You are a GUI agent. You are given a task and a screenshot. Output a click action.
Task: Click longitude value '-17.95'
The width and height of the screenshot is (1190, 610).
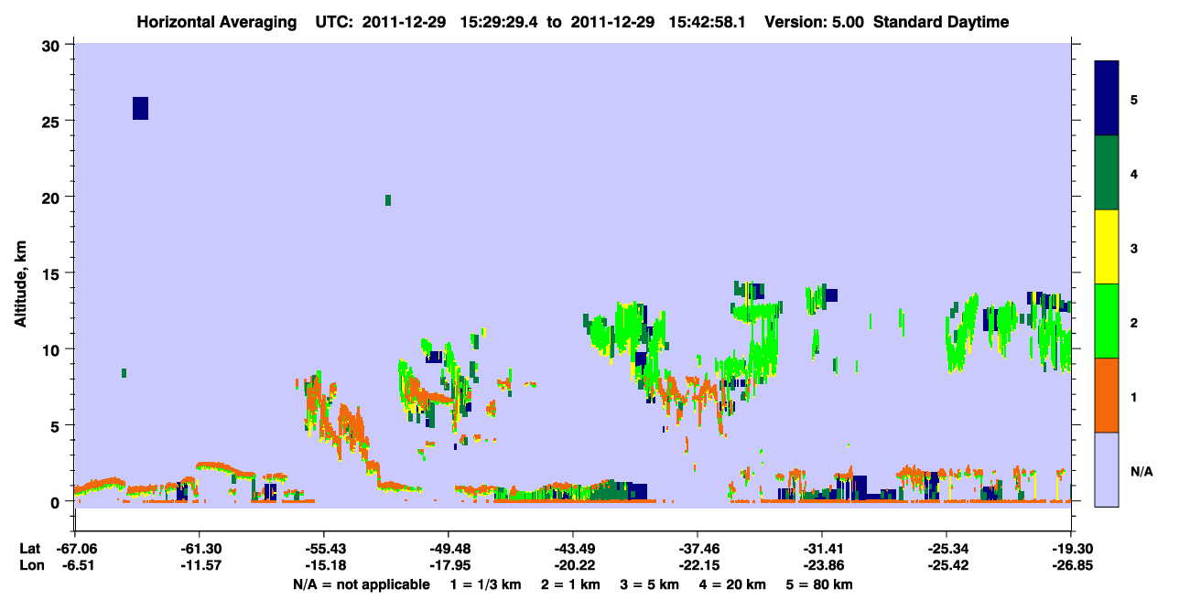point(448,565)
